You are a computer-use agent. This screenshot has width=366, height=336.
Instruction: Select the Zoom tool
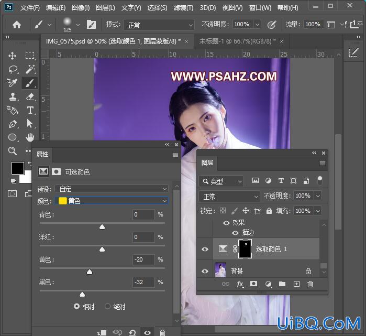(x=13, y=151)
